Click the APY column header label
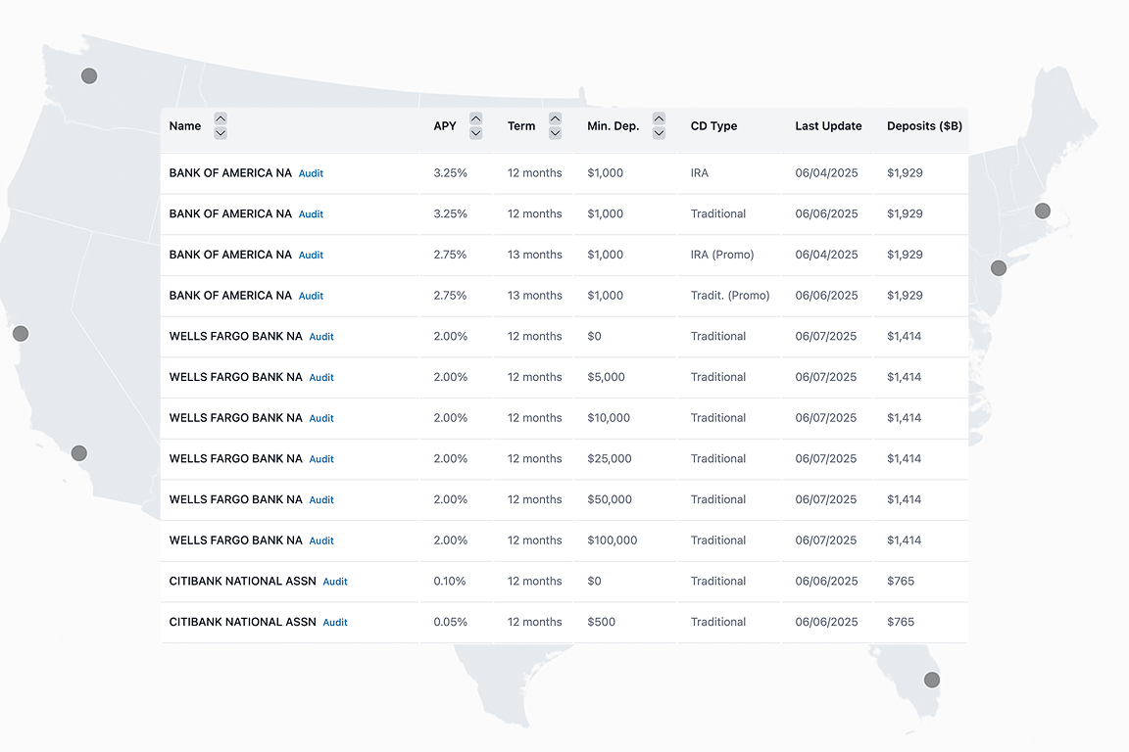The height and width of the screenshot is (752, 1129). coord(445,126)
